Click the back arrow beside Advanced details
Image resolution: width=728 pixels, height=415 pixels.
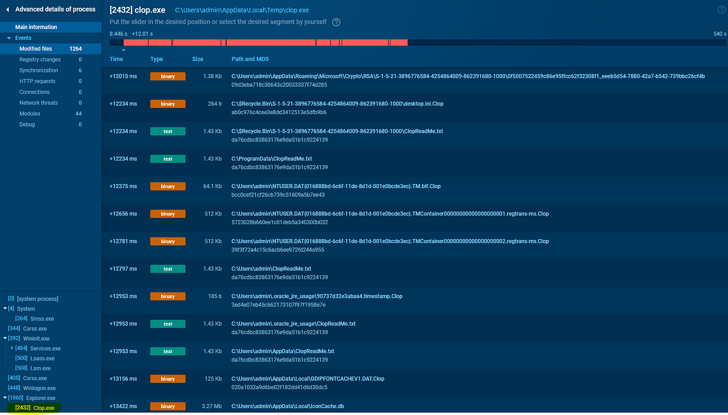pos(7,9)
